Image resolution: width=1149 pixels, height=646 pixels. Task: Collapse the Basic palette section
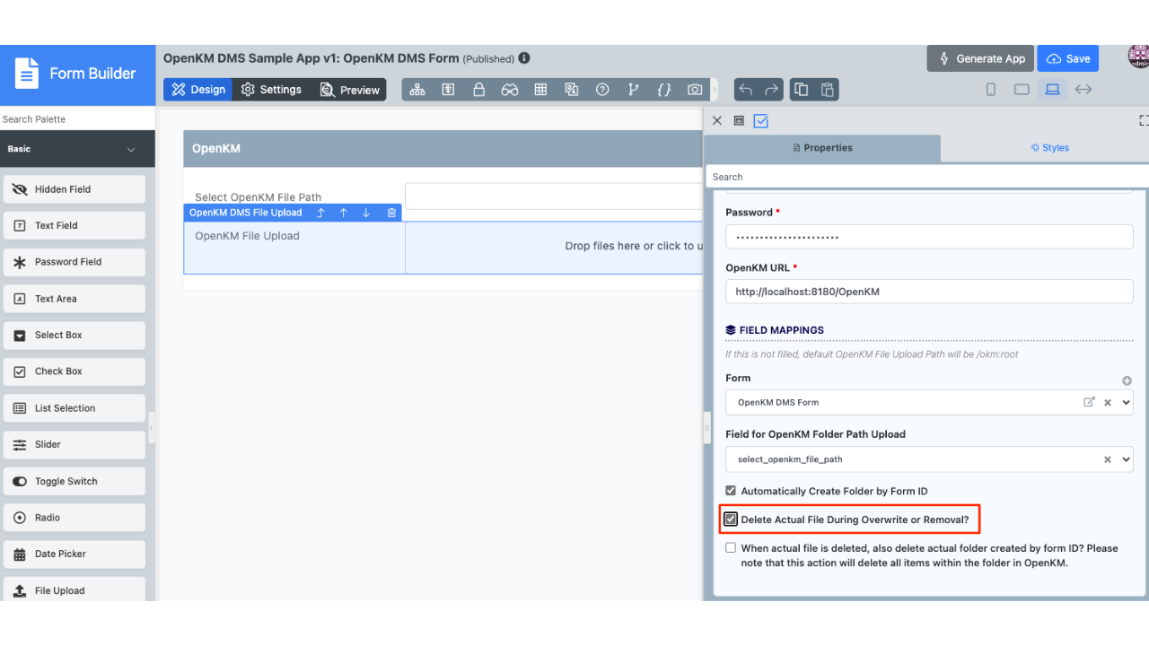(x=131, y=150)
